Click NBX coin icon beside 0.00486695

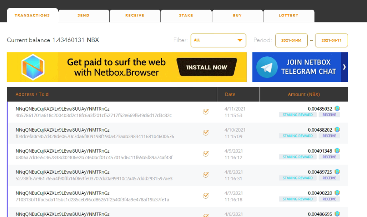click(337, 213)
